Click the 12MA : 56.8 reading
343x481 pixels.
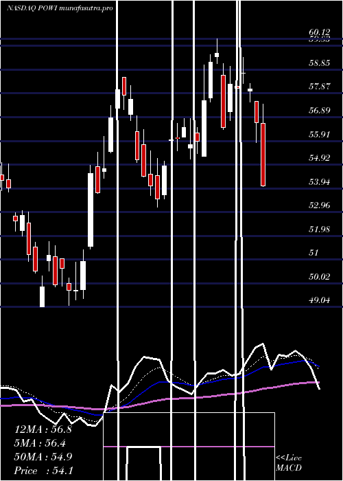click(x=43, y=429)
